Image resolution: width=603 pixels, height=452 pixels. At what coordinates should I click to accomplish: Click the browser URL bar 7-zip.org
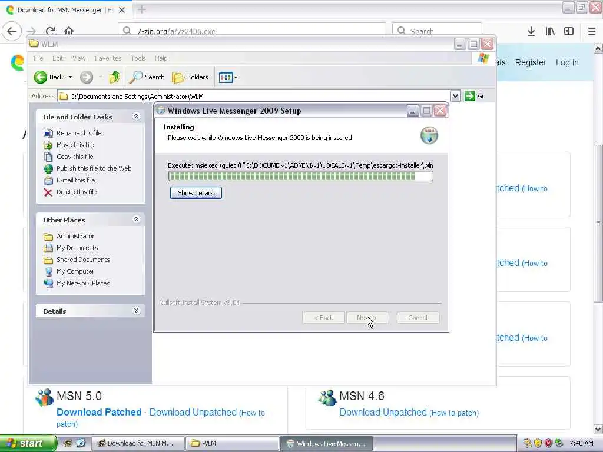pos(252,31)
